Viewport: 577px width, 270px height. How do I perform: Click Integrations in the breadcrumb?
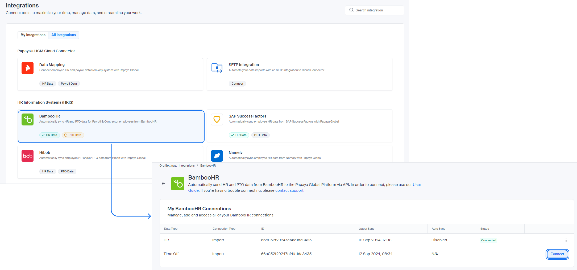(186, 166)
